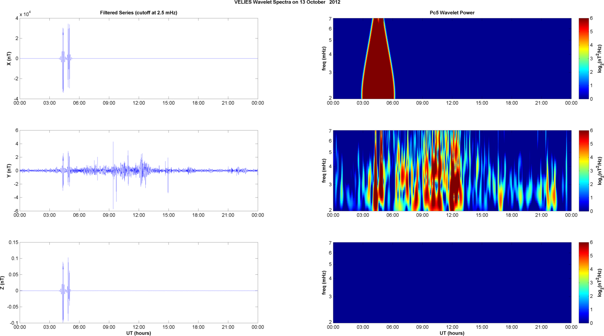Click the 18:00 tick under middle spectrogram

point(512,215)
